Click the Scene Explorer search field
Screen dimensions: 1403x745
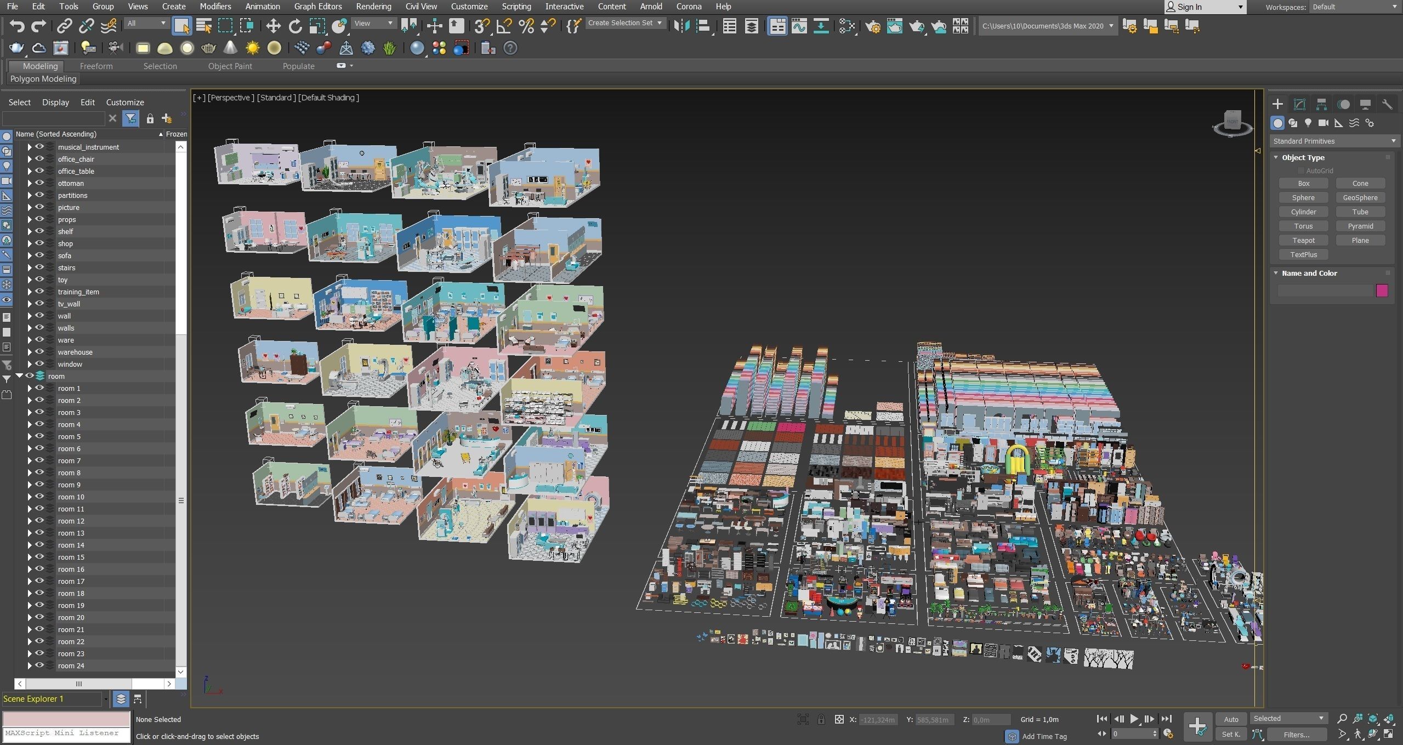(53, 118)
